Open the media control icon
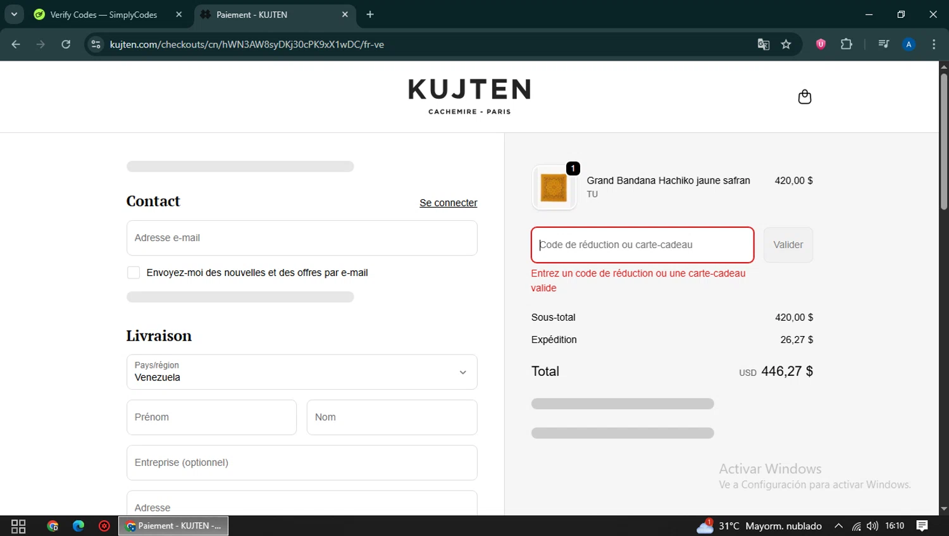 click(883, 44)
